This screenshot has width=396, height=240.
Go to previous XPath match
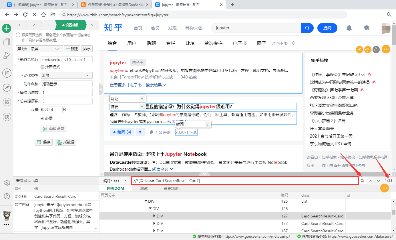pyautogui.click(x=370, y=181)
